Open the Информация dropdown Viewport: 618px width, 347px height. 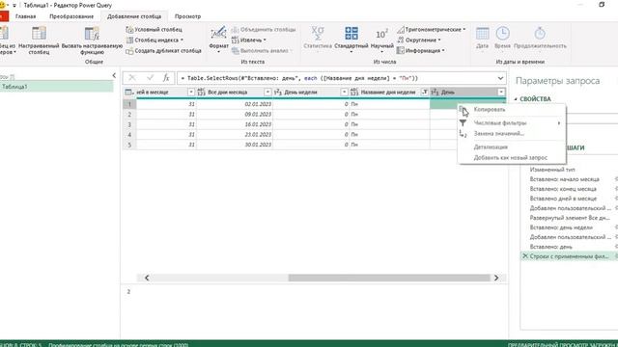click(x=421, y=51)
